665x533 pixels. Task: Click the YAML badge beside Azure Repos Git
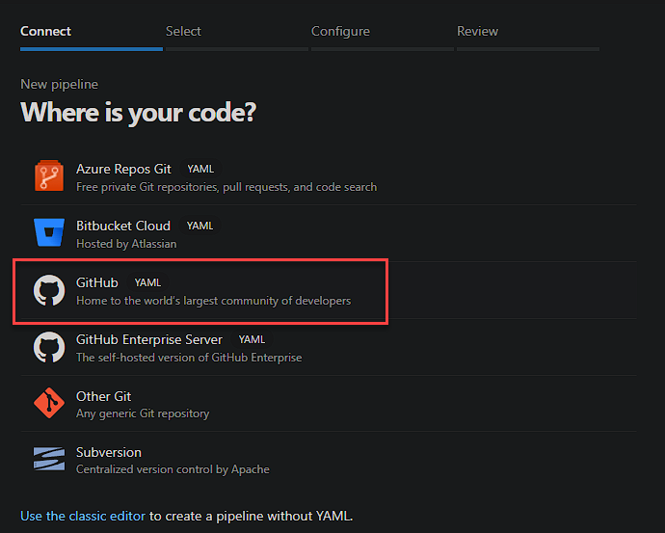[200, 170]
